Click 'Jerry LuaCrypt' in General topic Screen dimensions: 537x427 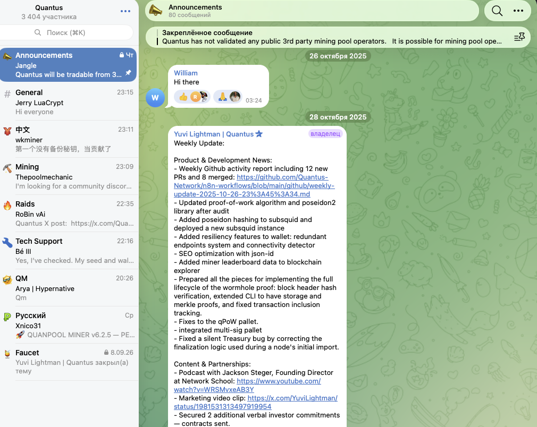pos(39,103)
